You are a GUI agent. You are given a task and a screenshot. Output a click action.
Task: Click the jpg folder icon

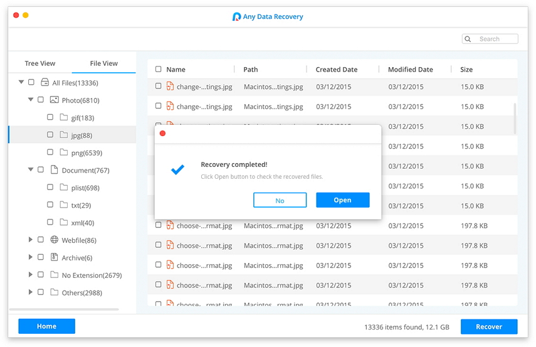[63, 135]
